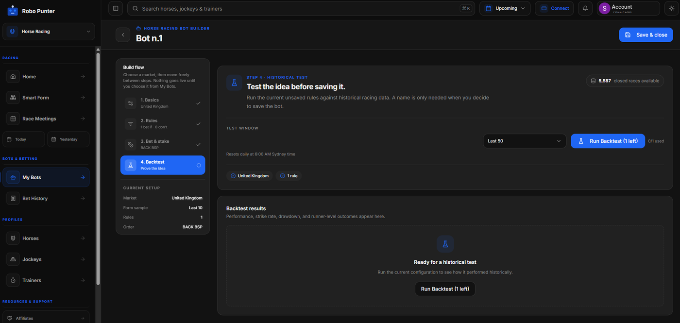Go back using the left arrow button
This screenshot has width=680, height=323.
click(x=123, y=35)
